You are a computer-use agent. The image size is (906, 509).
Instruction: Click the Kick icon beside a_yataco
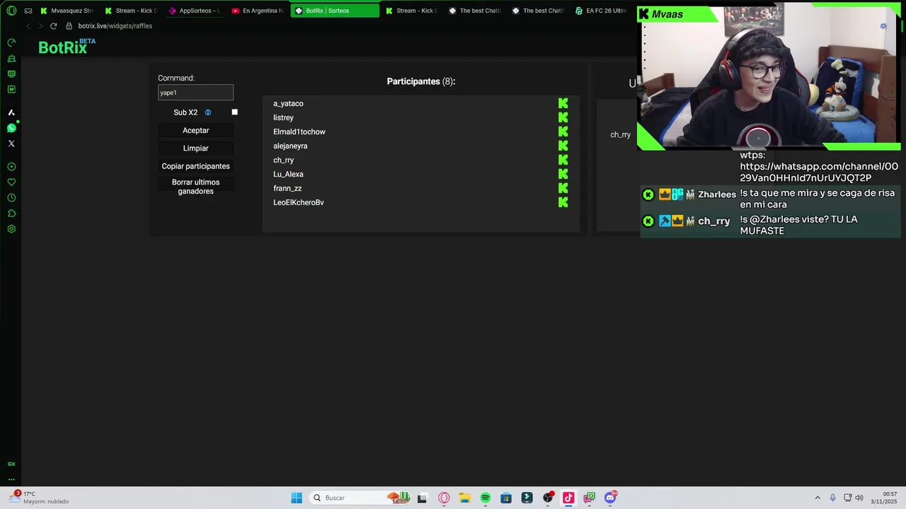pos(563,103)
